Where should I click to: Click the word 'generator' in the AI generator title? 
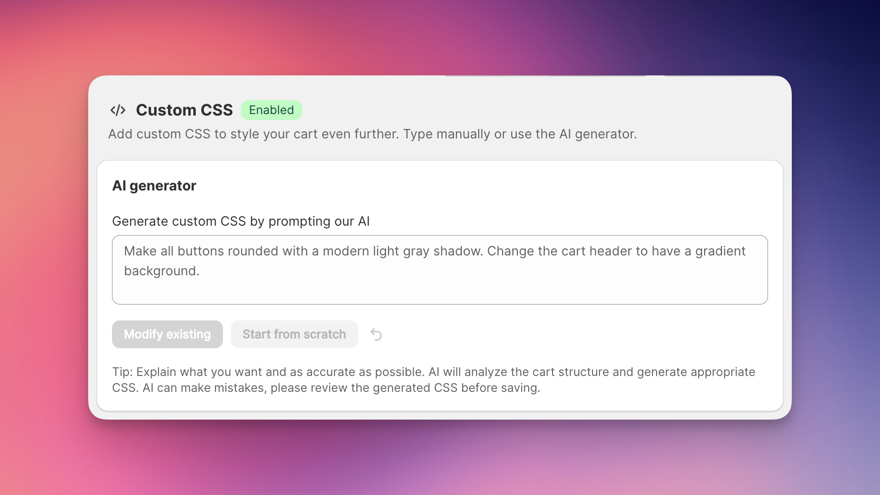click(x=163, y=186)
